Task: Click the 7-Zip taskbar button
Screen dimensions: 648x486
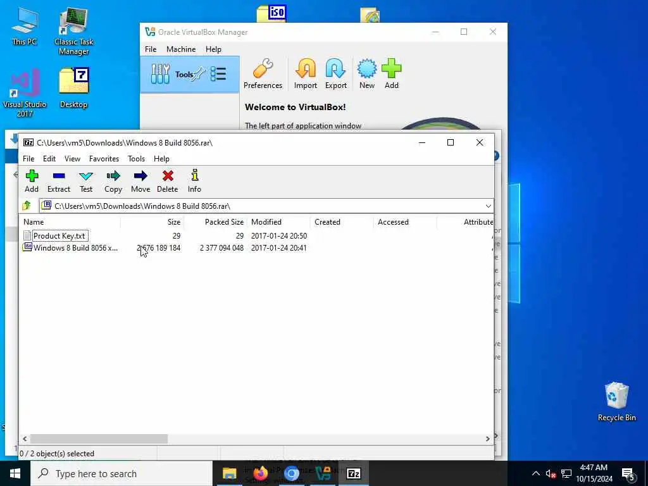Action: 353,473
